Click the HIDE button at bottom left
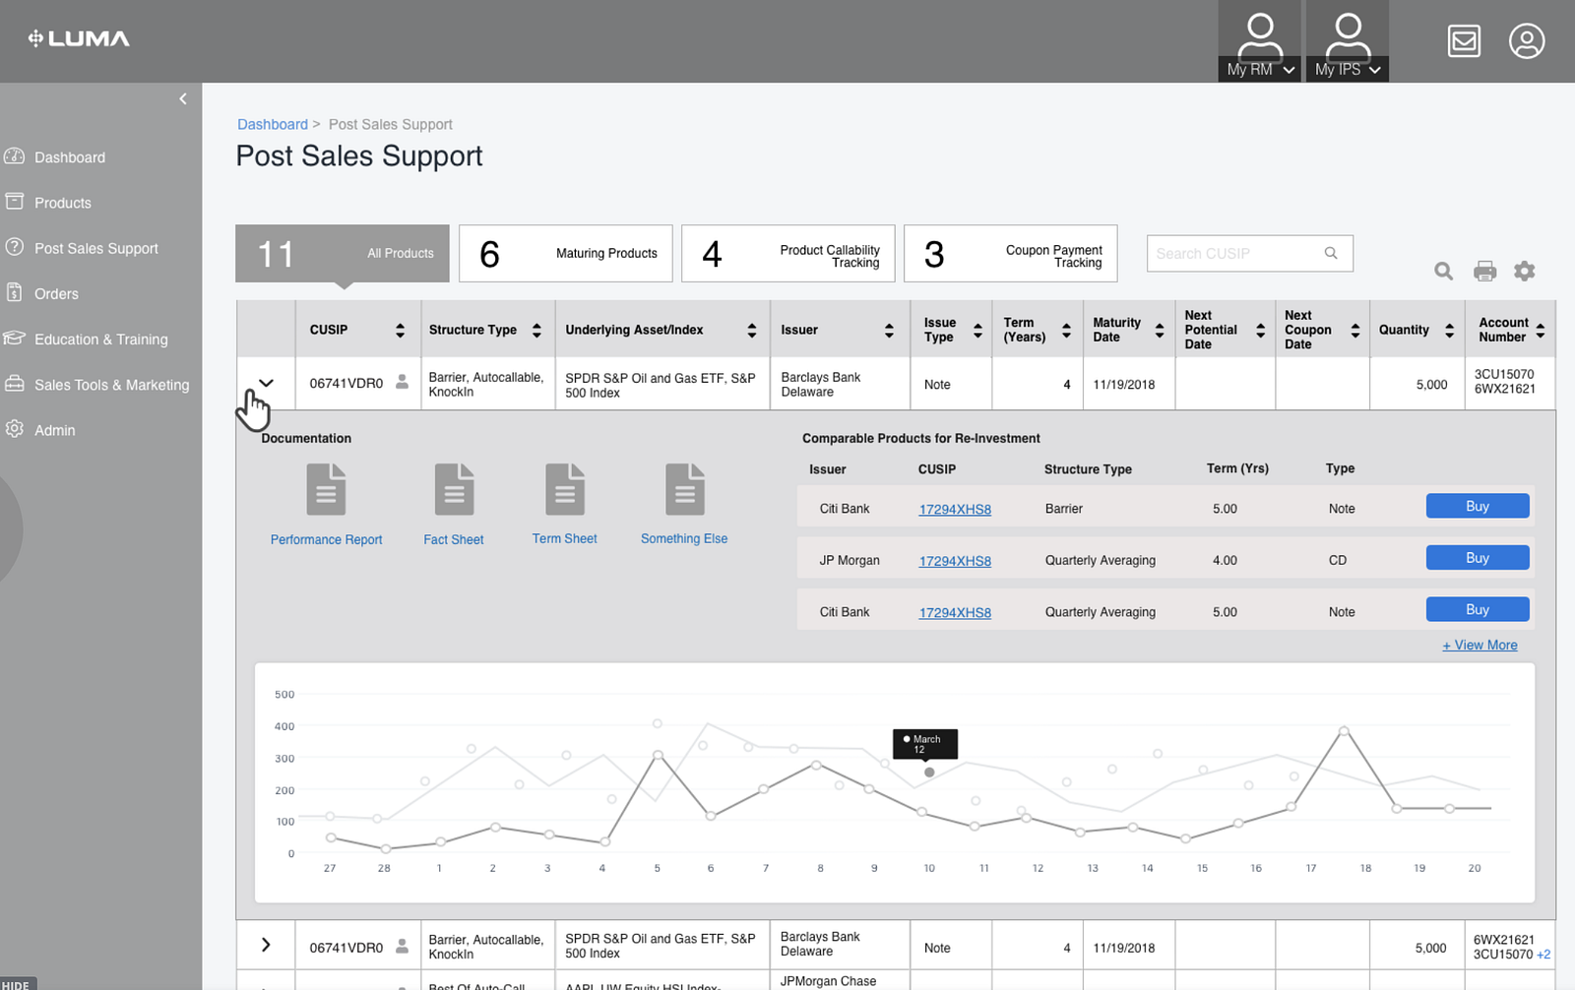This screenshot has height=990, width=1575. [x=17, y=984]
